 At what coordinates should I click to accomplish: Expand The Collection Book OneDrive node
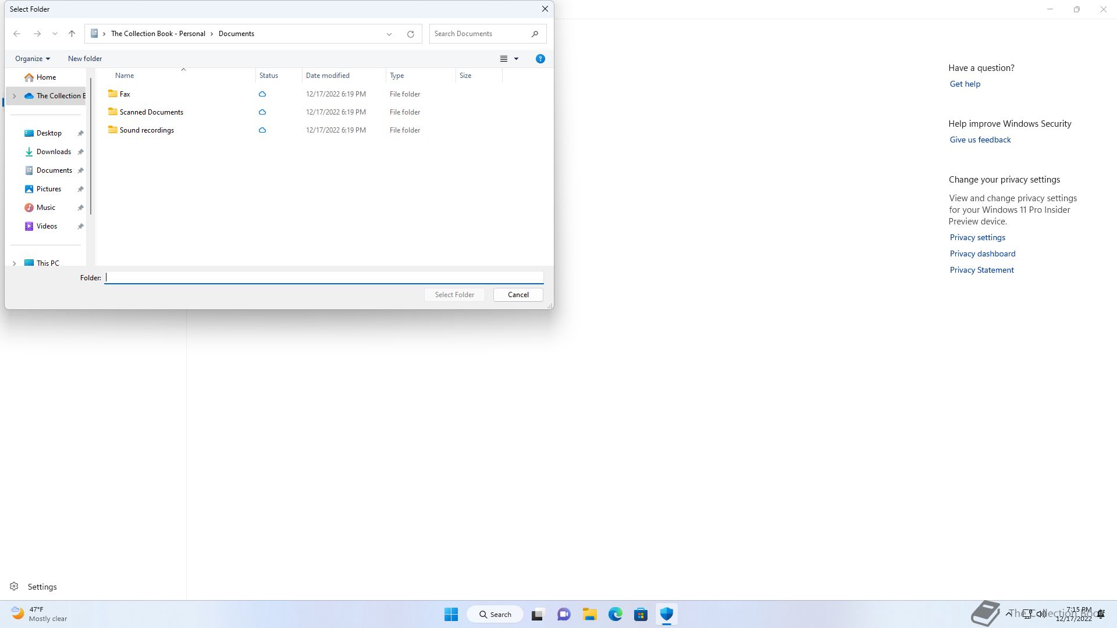pyautogui.click(x=15, y=96)
